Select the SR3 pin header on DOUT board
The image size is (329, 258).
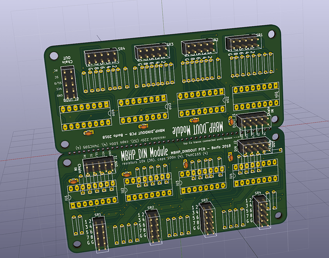[x=152, y=52]
